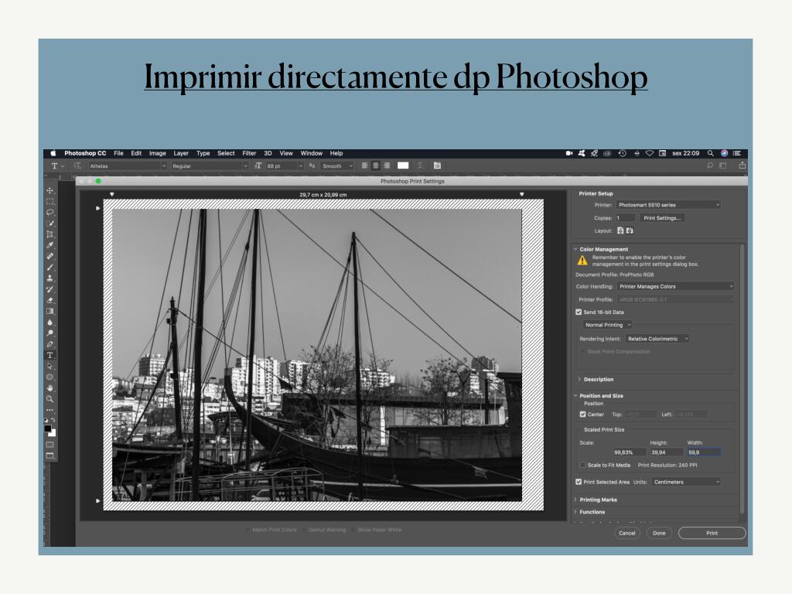This screenshot has height=594, width=792.
Task: Expand the Printing Marks section
Action: pos(598,500)
